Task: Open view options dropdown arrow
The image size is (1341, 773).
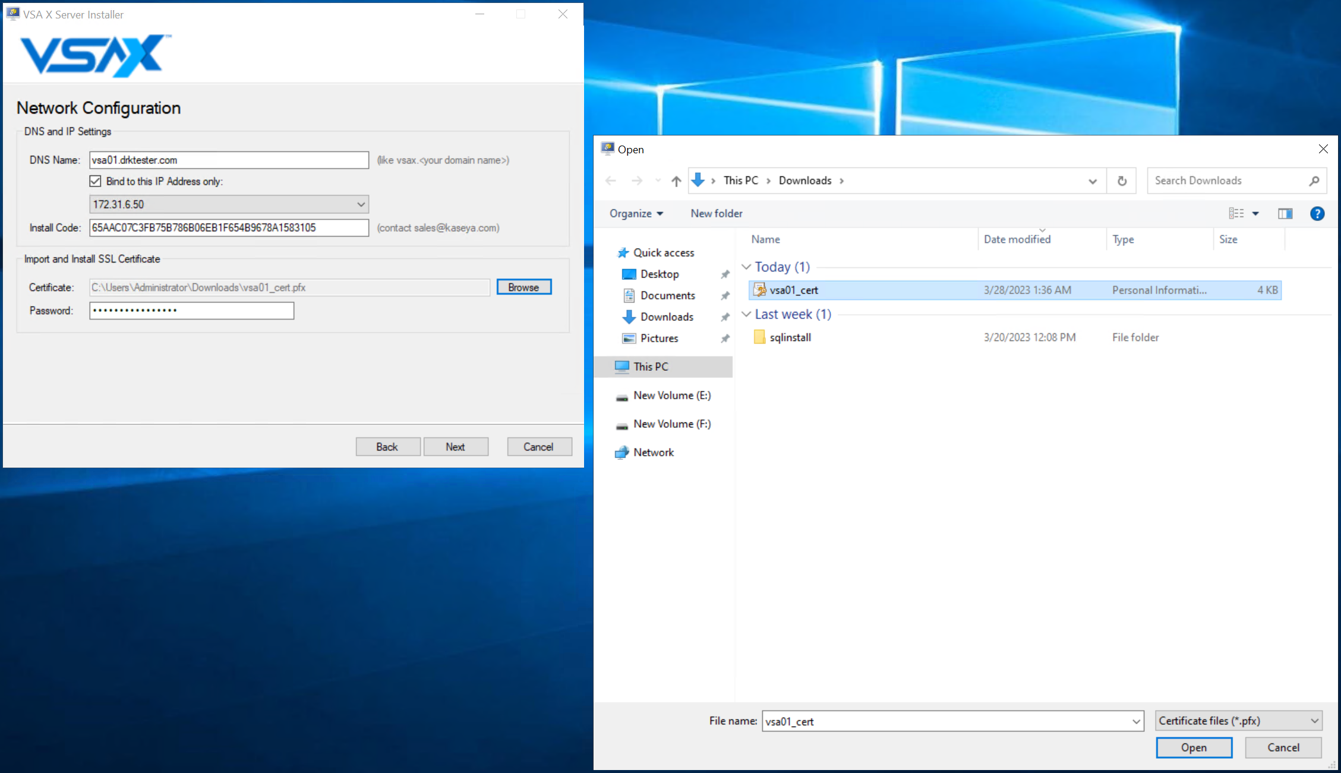Action: tap(1255, 214)
